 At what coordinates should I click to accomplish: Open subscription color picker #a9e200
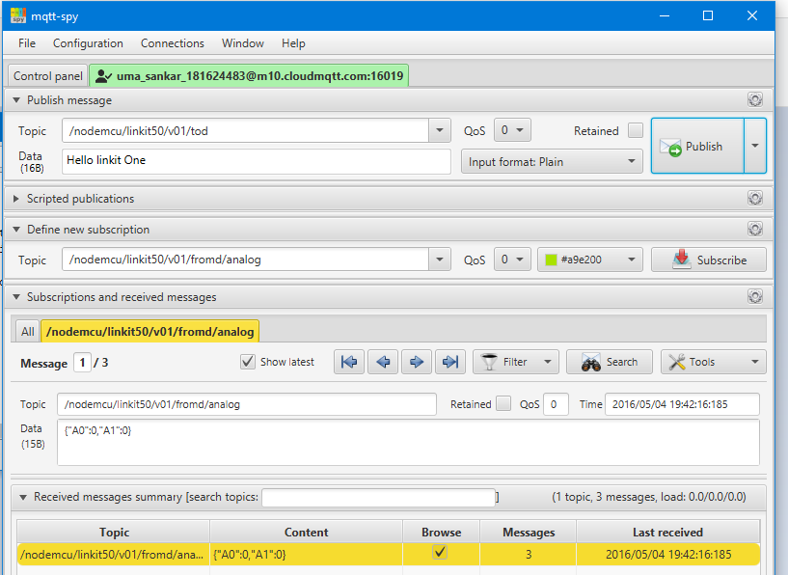point(590,260)
